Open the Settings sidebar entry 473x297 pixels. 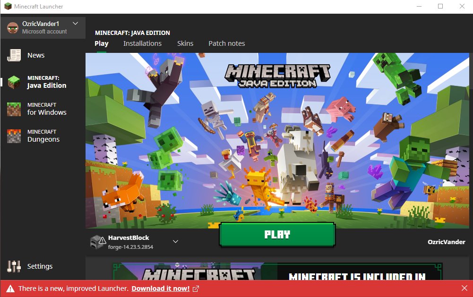coord(43,266)
